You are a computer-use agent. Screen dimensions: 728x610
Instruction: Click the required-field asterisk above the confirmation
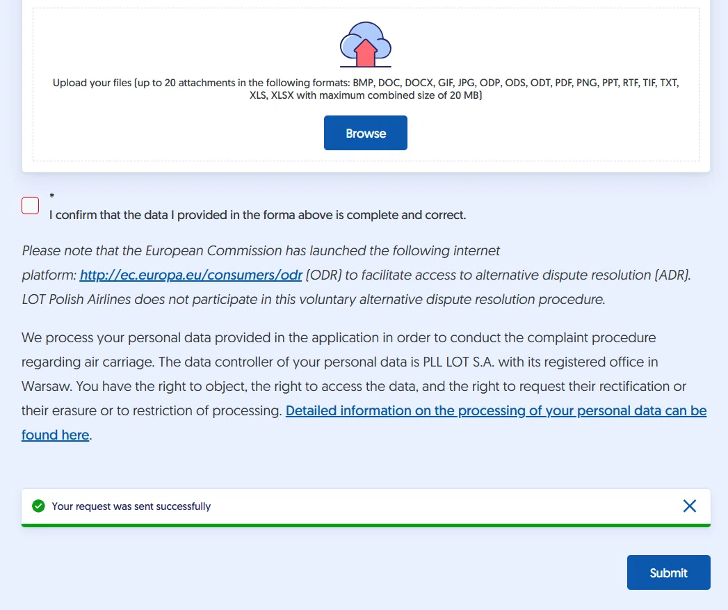(x=52, y=197)
